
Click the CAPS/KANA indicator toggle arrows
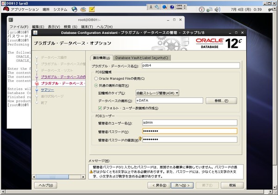pyautogui.click(x=184, y=7)
